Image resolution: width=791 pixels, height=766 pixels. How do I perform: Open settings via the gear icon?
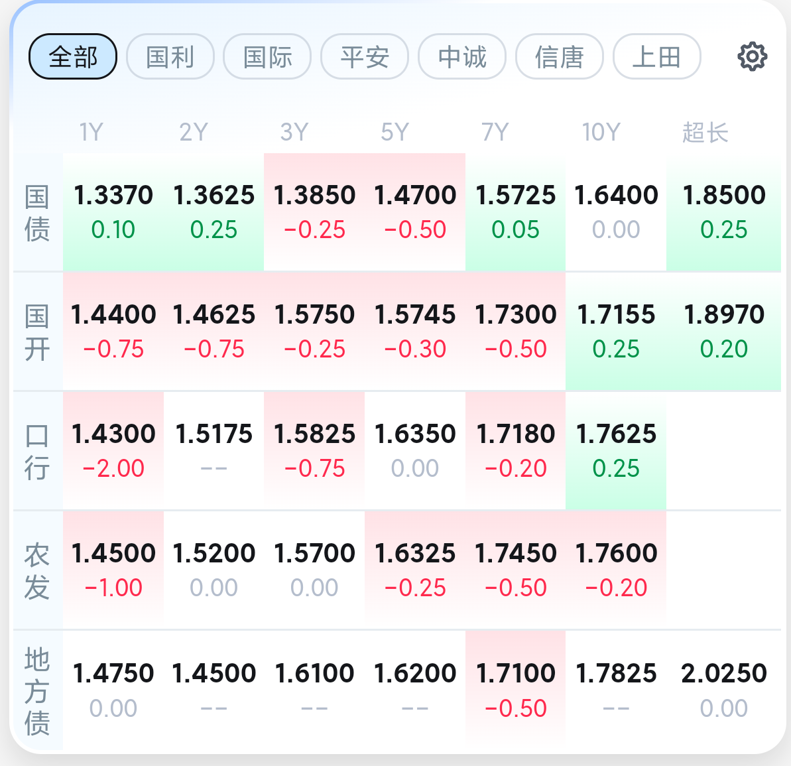[752, 56]
